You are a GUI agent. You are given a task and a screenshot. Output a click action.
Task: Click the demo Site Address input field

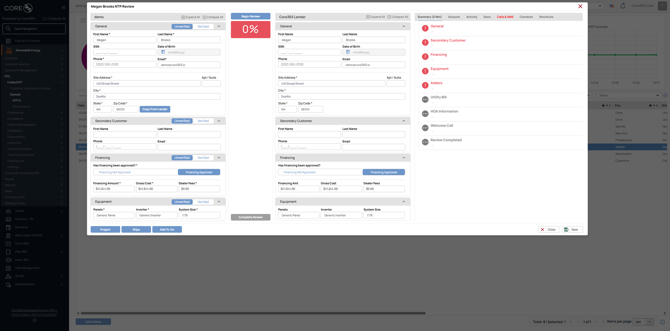pos(147,84)
